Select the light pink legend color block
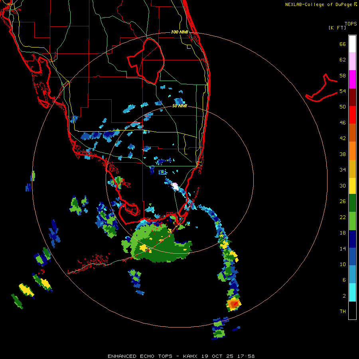The height and width of the screenshot is (359, 359). 352,61
